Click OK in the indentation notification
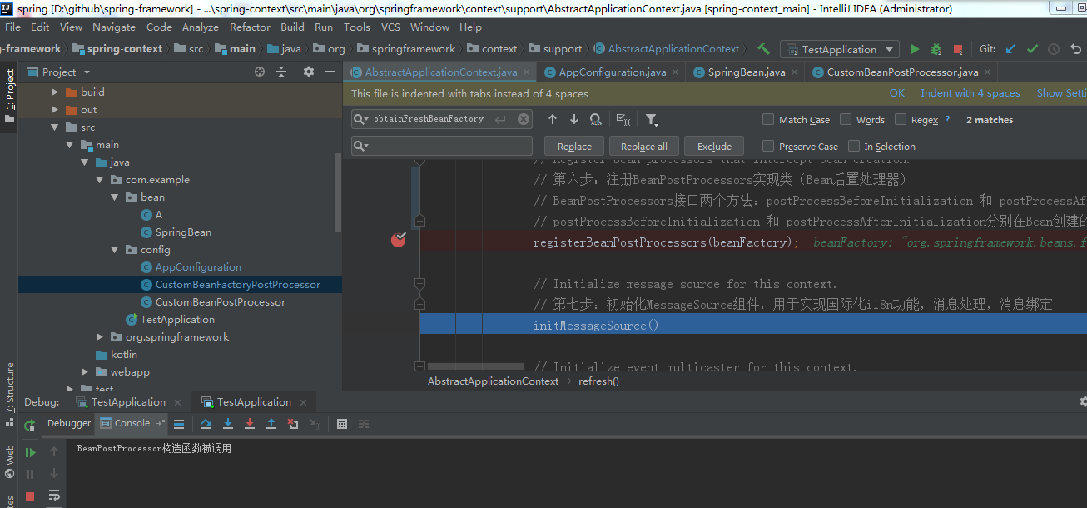 point(896,93)
